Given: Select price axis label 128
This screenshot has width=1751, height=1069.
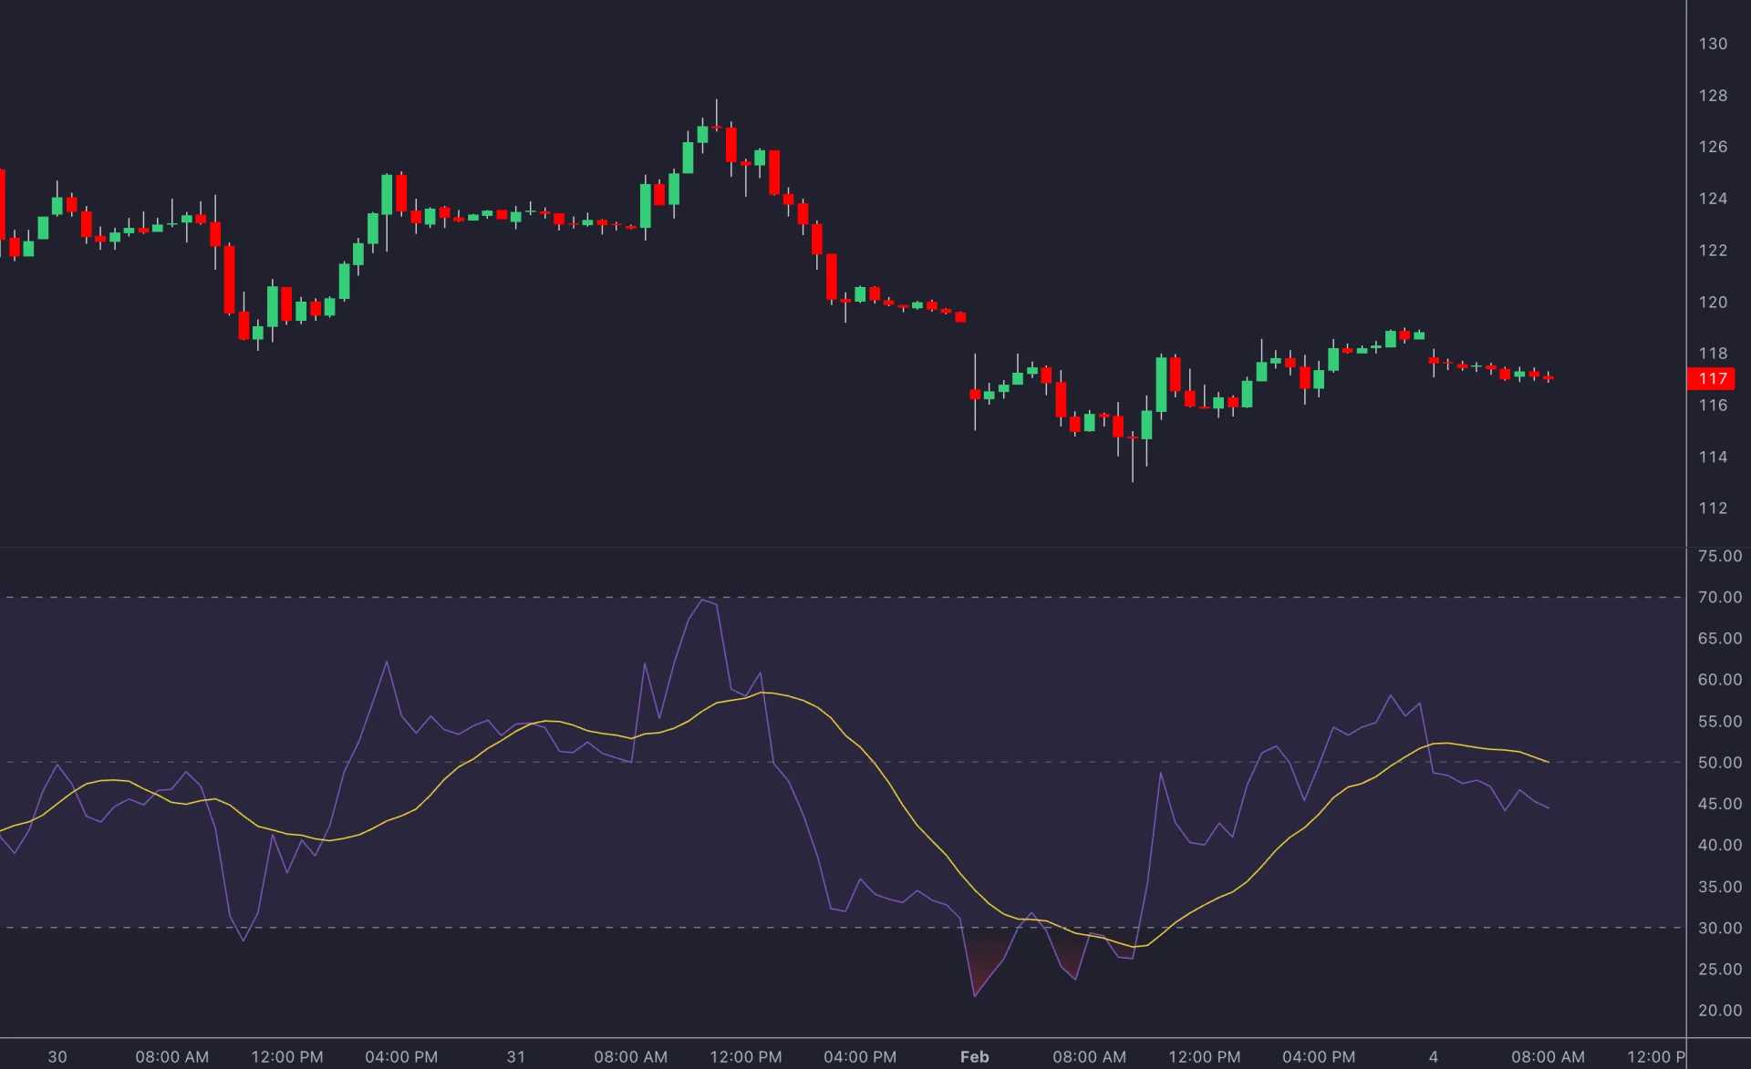Looking at the screenshot, I should click(1713, 96).
